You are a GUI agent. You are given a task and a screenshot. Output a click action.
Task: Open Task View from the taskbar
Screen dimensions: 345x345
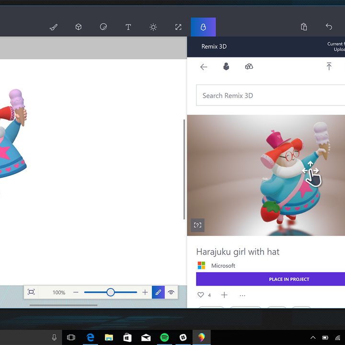click(71, 337)
